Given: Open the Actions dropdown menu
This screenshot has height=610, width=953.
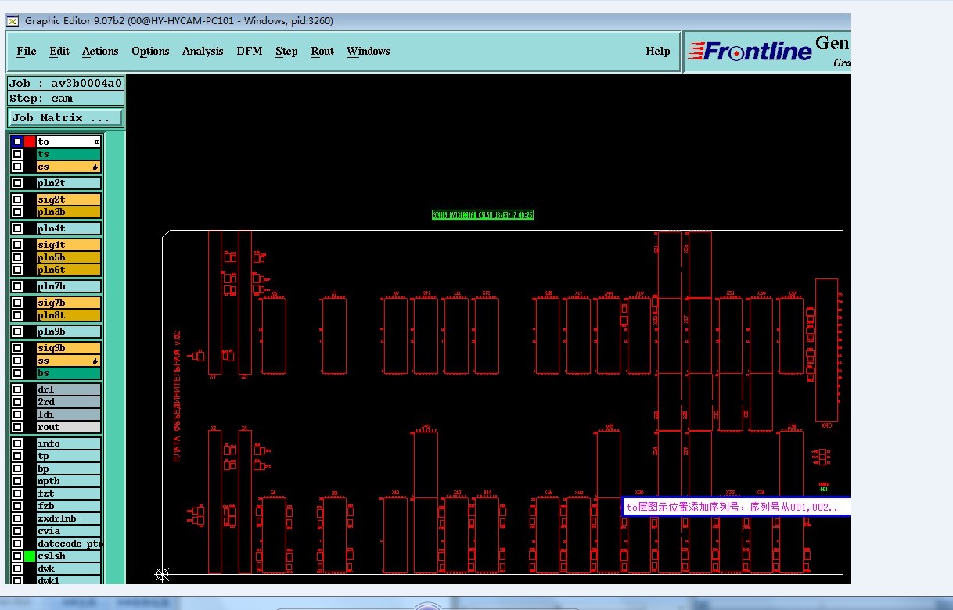Looking at the screenshot, I should 100,52.
